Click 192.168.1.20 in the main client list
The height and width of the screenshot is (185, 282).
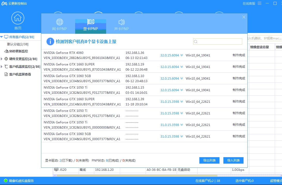pyautogui.click(x=104, y=170)
